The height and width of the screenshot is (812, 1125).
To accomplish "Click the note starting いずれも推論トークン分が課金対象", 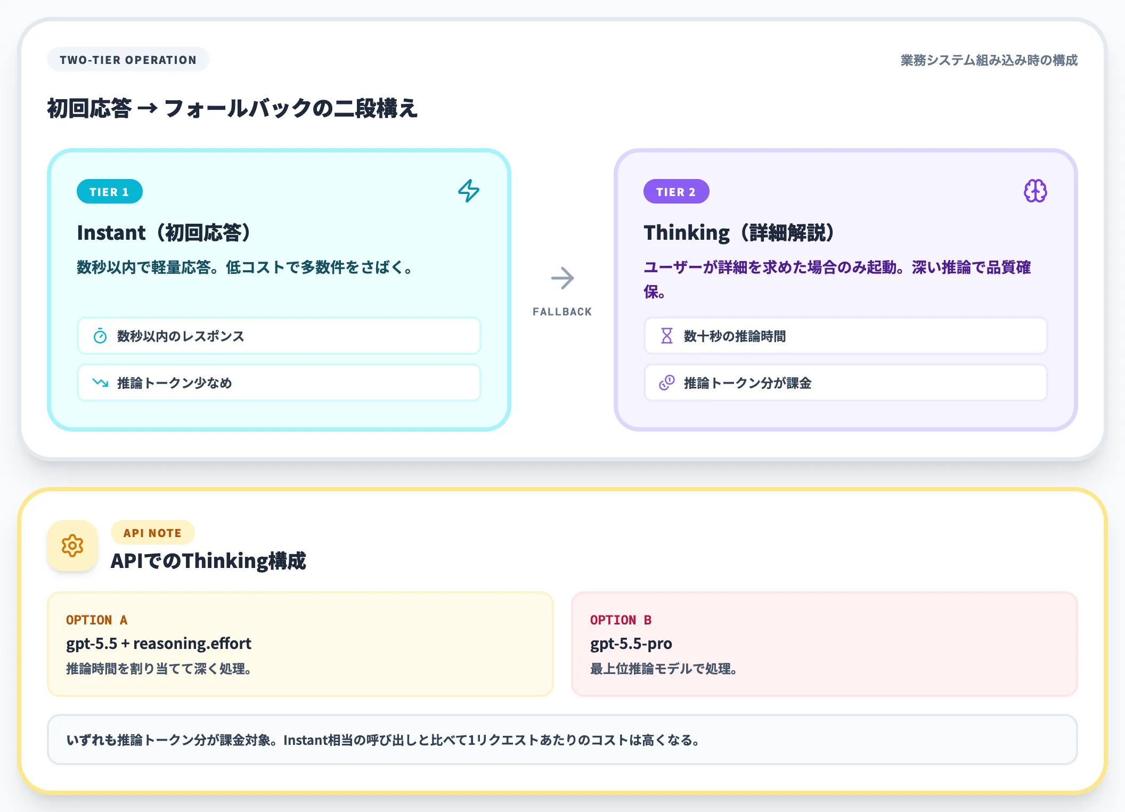I will point(383,740).
